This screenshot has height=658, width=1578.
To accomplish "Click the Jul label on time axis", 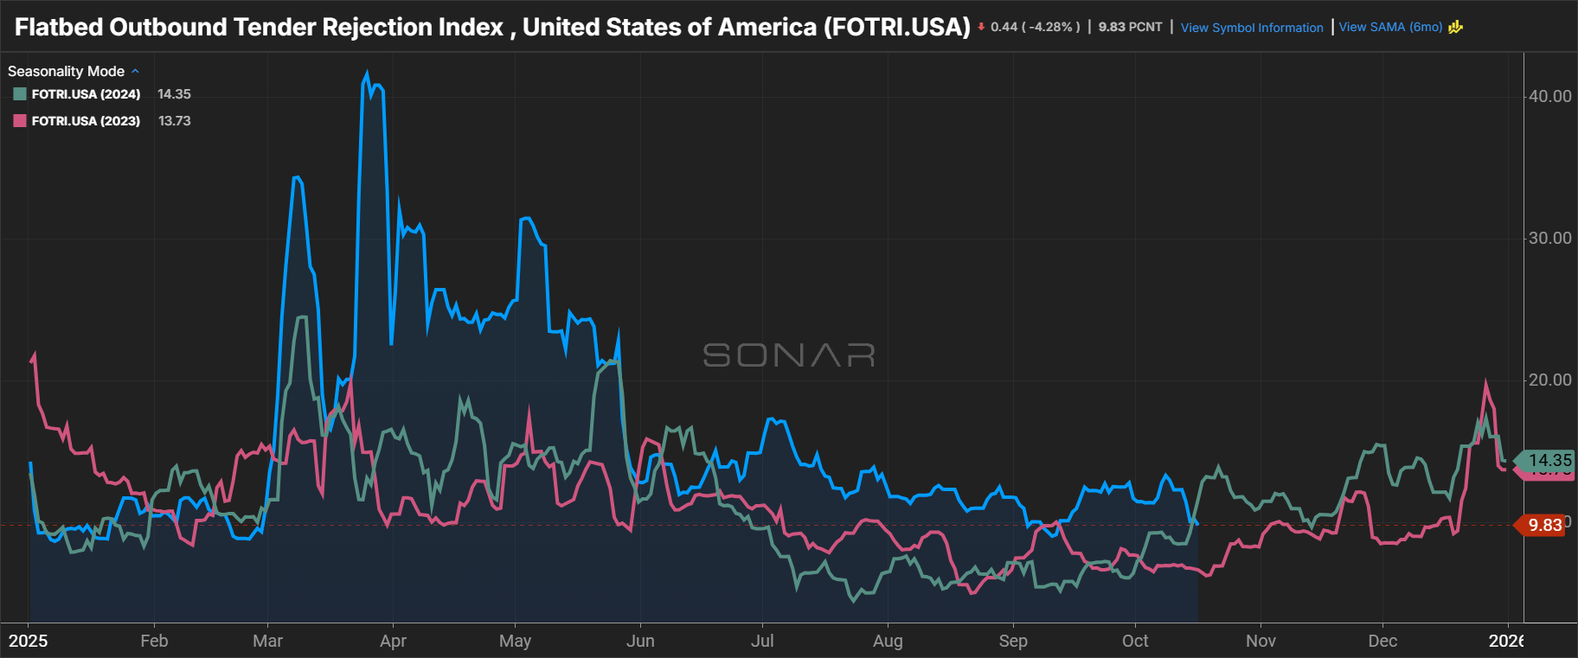I will (762, 641).
